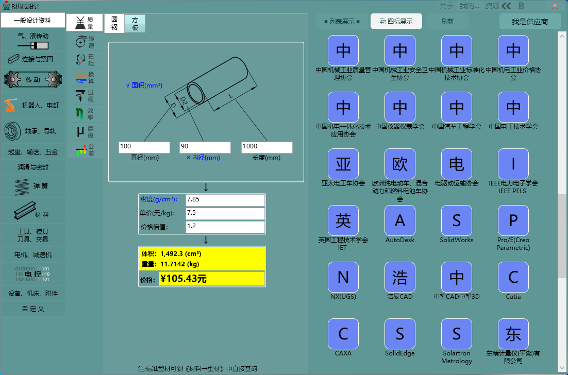
Task: Open 中国机械工业标准化技术协会 icon
Action: coord(457,50)
